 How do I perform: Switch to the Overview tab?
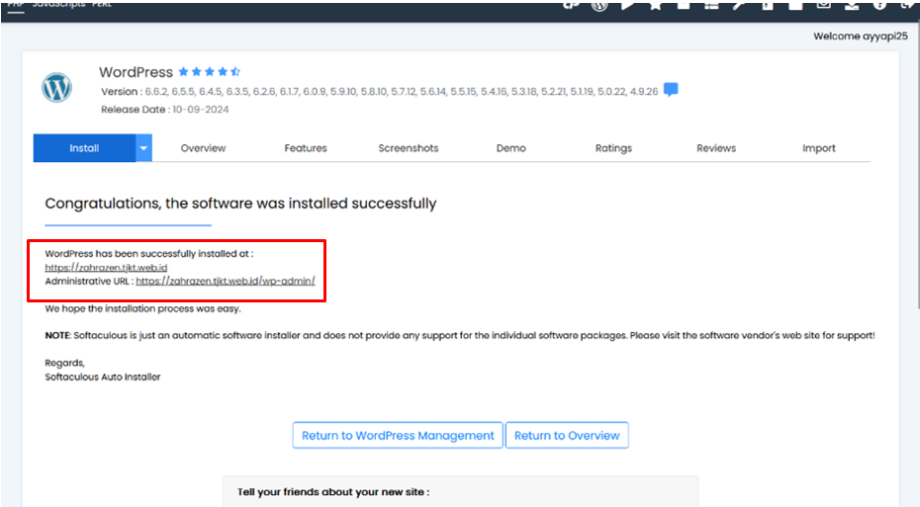click(x=203, y=148)
